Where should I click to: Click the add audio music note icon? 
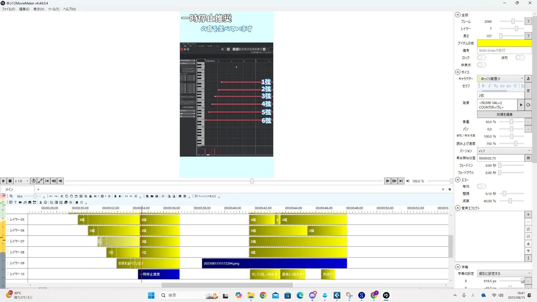click(25, 202)
